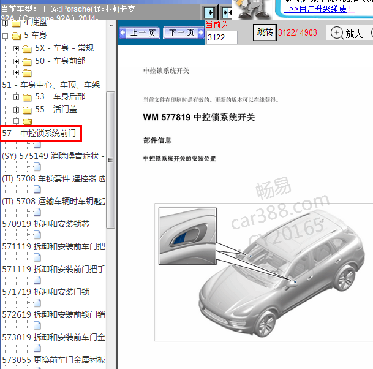Click the document icon above '570919 拆卸和安装锁芯'
Viewport: 373px width, 369px height.
pyautogui.click(x=37, y=212)
